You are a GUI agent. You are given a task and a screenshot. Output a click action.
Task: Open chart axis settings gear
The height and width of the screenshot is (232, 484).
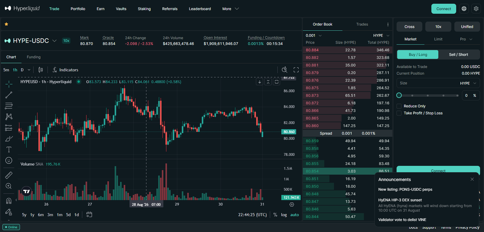point(292,205)
